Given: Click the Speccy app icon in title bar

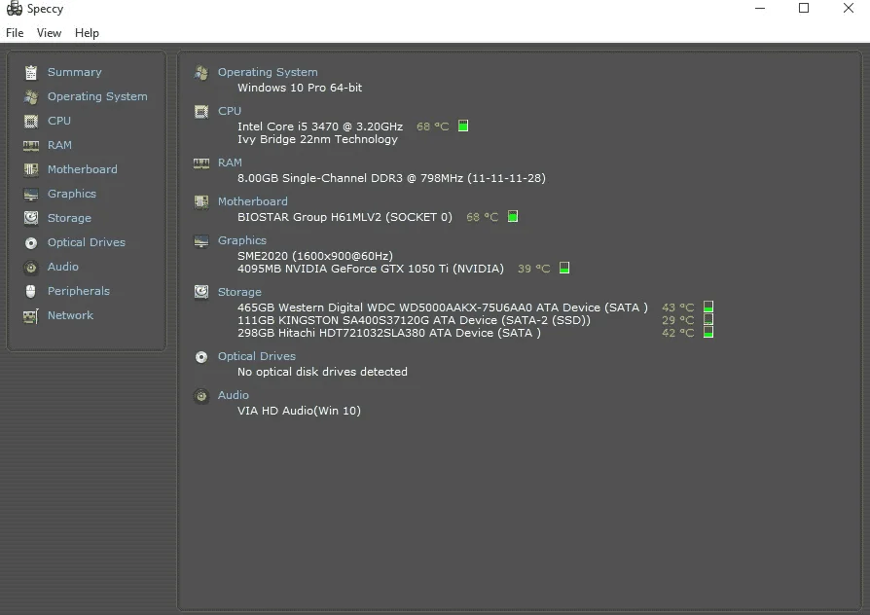Looking at the screenshot, I should tap(15, 9).
